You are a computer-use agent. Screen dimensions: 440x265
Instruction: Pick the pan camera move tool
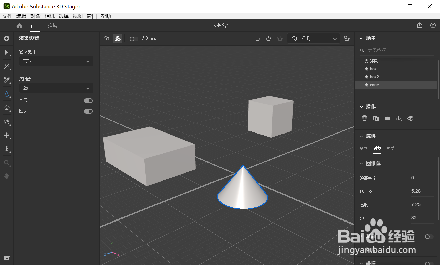6,135
